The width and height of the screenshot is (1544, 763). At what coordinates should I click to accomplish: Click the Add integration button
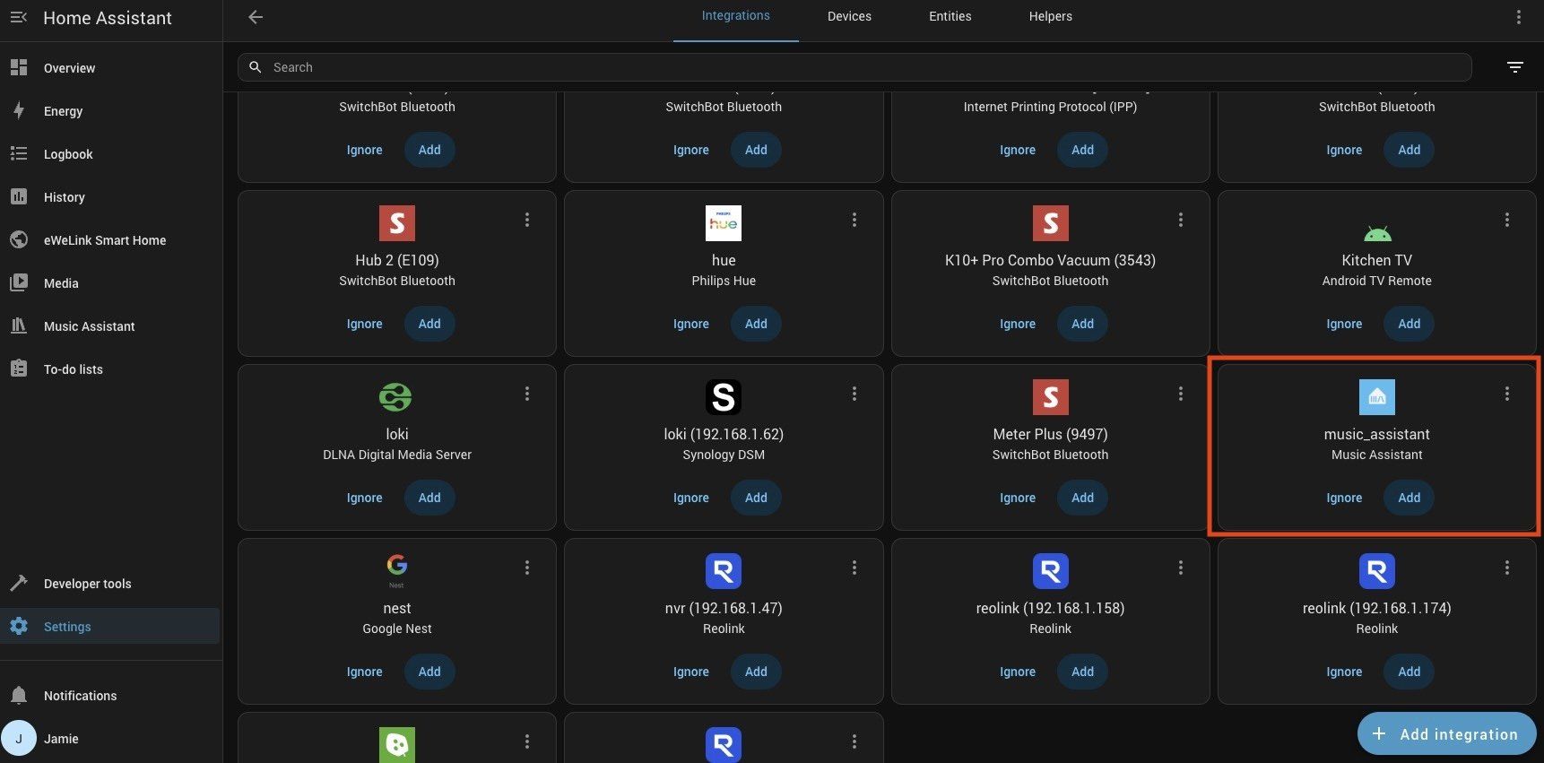[x=1446, y=734]
